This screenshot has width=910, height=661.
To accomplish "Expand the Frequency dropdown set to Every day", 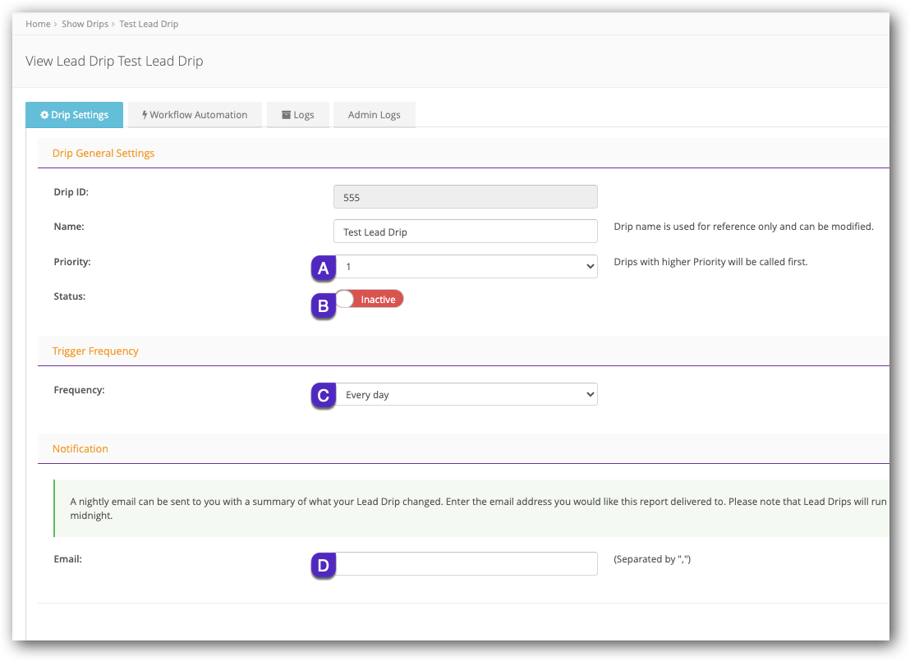I will point(466,395).
